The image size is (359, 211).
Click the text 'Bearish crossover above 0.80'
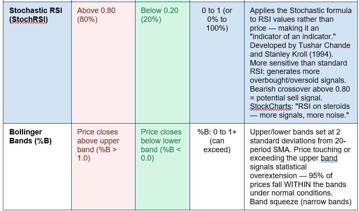300,89
